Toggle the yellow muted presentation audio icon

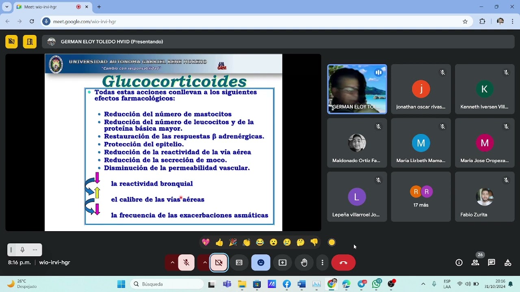(x=11, y=41)
